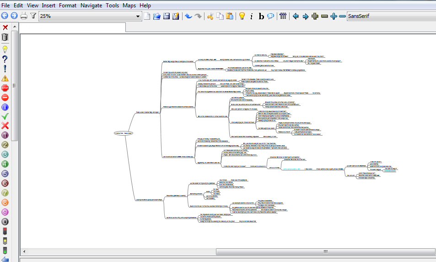Click the Print icon button

[23, 16]
